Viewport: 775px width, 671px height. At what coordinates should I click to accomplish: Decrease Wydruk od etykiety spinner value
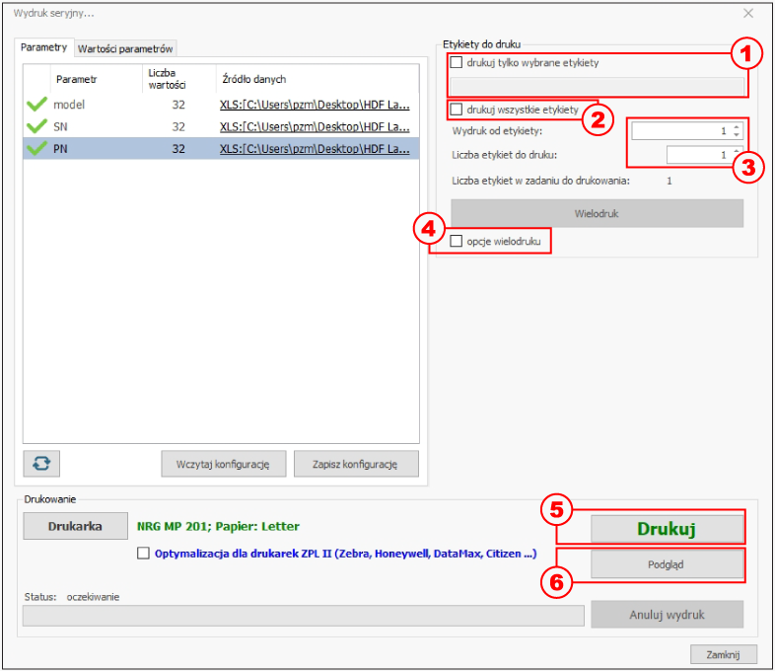737,134
